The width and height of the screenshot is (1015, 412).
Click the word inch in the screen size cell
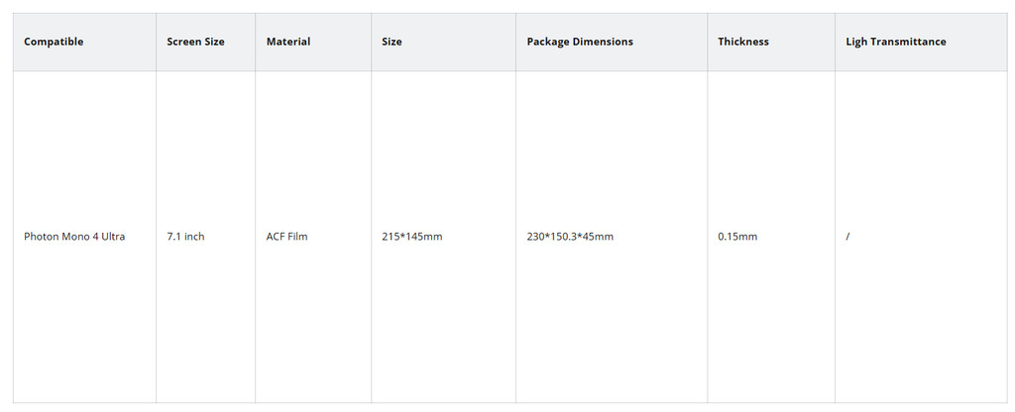click(x=193, y=237)
